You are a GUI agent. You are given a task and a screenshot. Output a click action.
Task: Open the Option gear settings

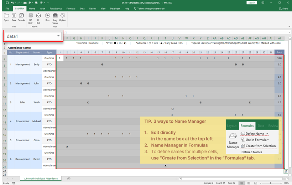63,17
